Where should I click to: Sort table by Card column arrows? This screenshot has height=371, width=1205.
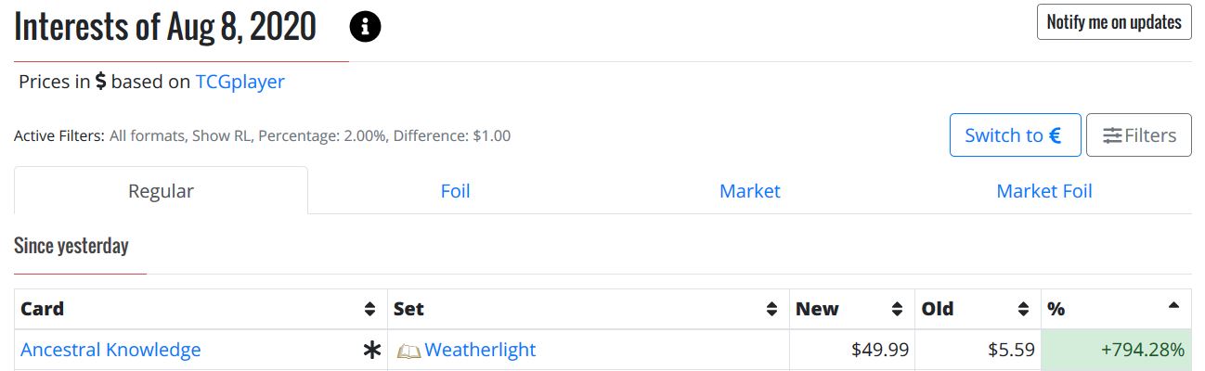(x=369, y=310)
